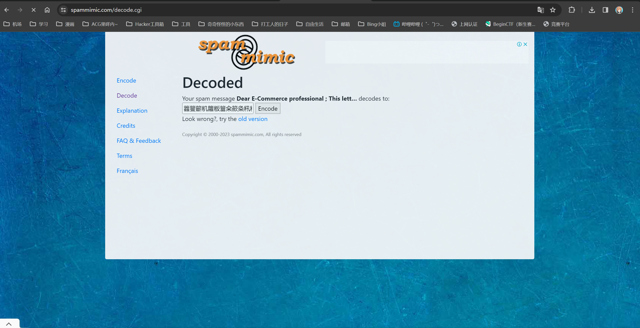The image size is (640, 328).
Task: Open BeginCTF bookmark
Action: pos(510,24)
